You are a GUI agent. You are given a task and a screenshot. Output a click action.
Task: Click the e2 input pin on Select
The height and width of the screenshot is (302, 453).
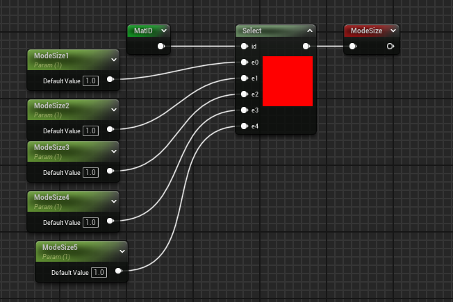coord(244,94)
